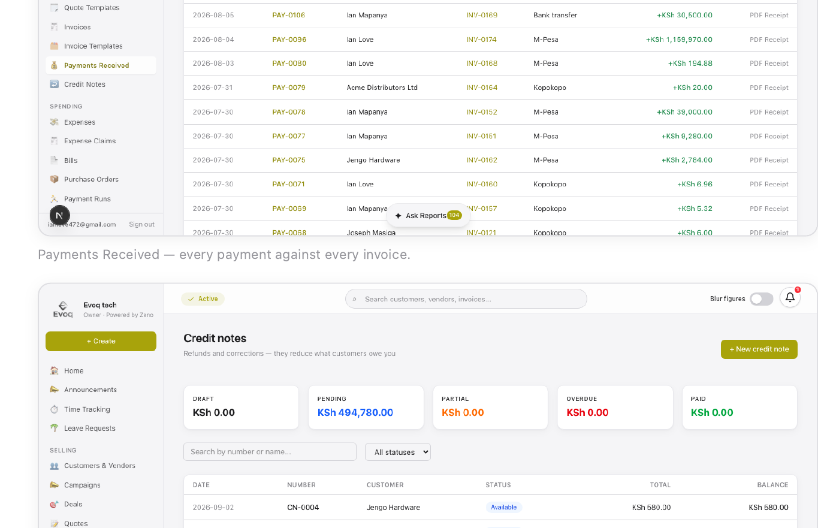Open the All statuses dropdown

[x=398, y=452]
